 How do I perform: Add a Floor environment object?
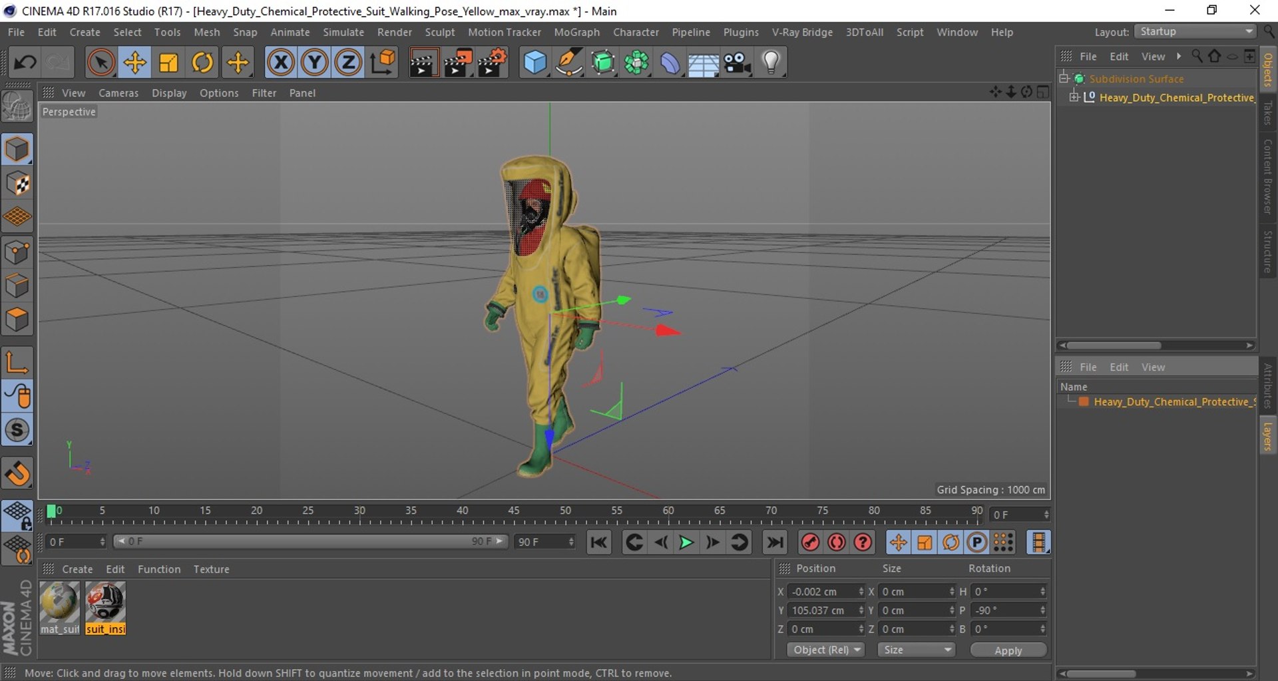tap(704, 63)
